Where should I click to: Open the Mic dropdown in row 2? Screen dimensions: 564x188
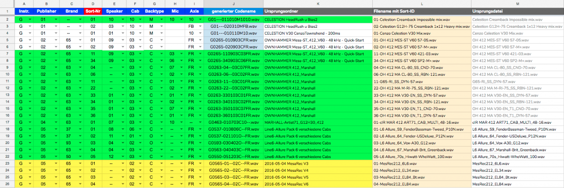182,20
